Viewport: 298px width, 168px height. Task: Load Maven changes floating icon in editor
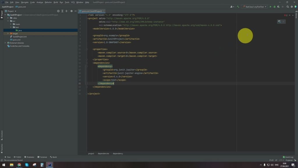click(279, 22)
